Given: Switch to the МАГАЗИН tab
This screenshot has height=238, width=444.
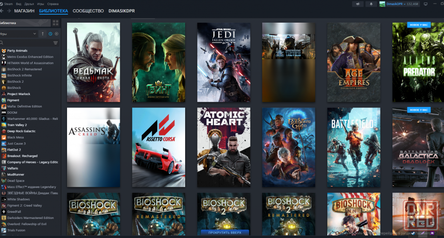Looking at the screenshot, I should [x=24, y=11].
